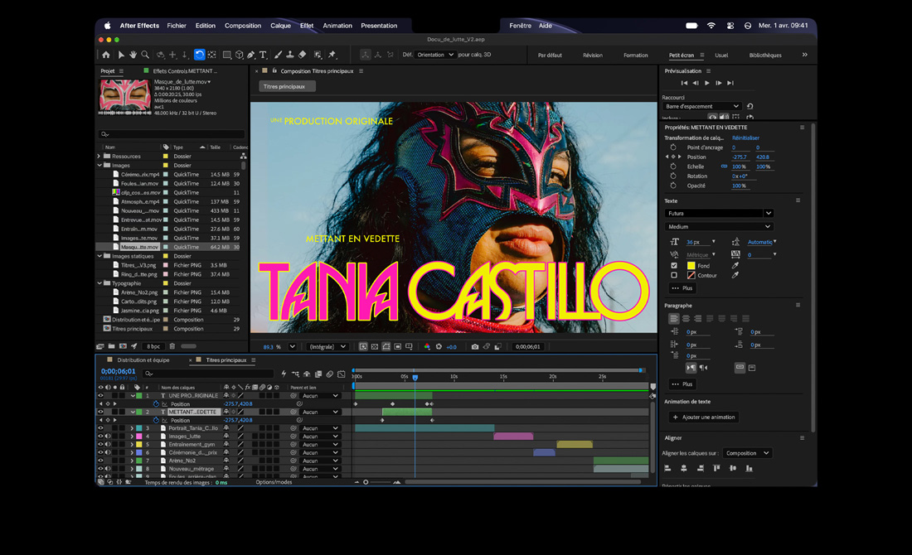The width and height of the screenshot is (912, 555).
Task: Align layers to top edge icon
Action: coord(716,468)
